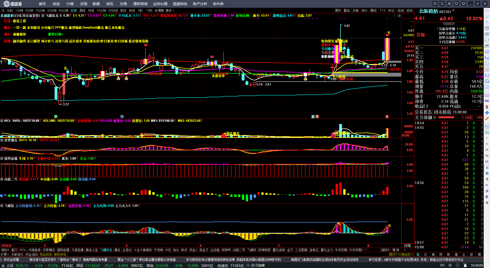Click the screen display icon in title bar
This screenshot has width=490, height=268.
point(456,4)
